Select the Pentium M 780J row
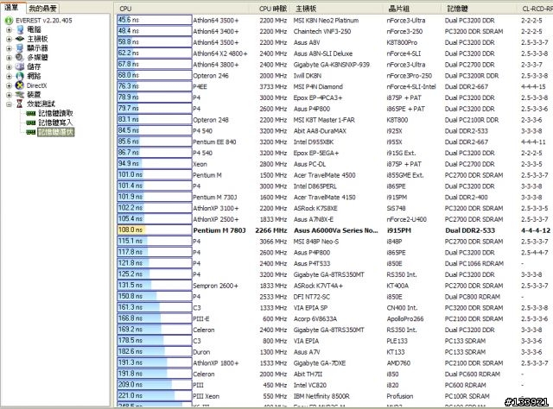The image size is (553, 409). click(x=334, y=230)
